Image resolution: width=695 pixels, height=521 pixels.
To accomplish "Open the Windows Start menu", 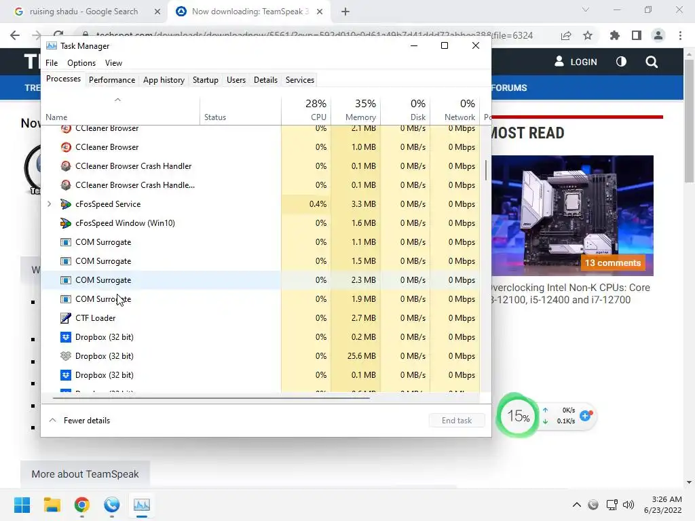I will pyautogui.click(x=22, y=505).
